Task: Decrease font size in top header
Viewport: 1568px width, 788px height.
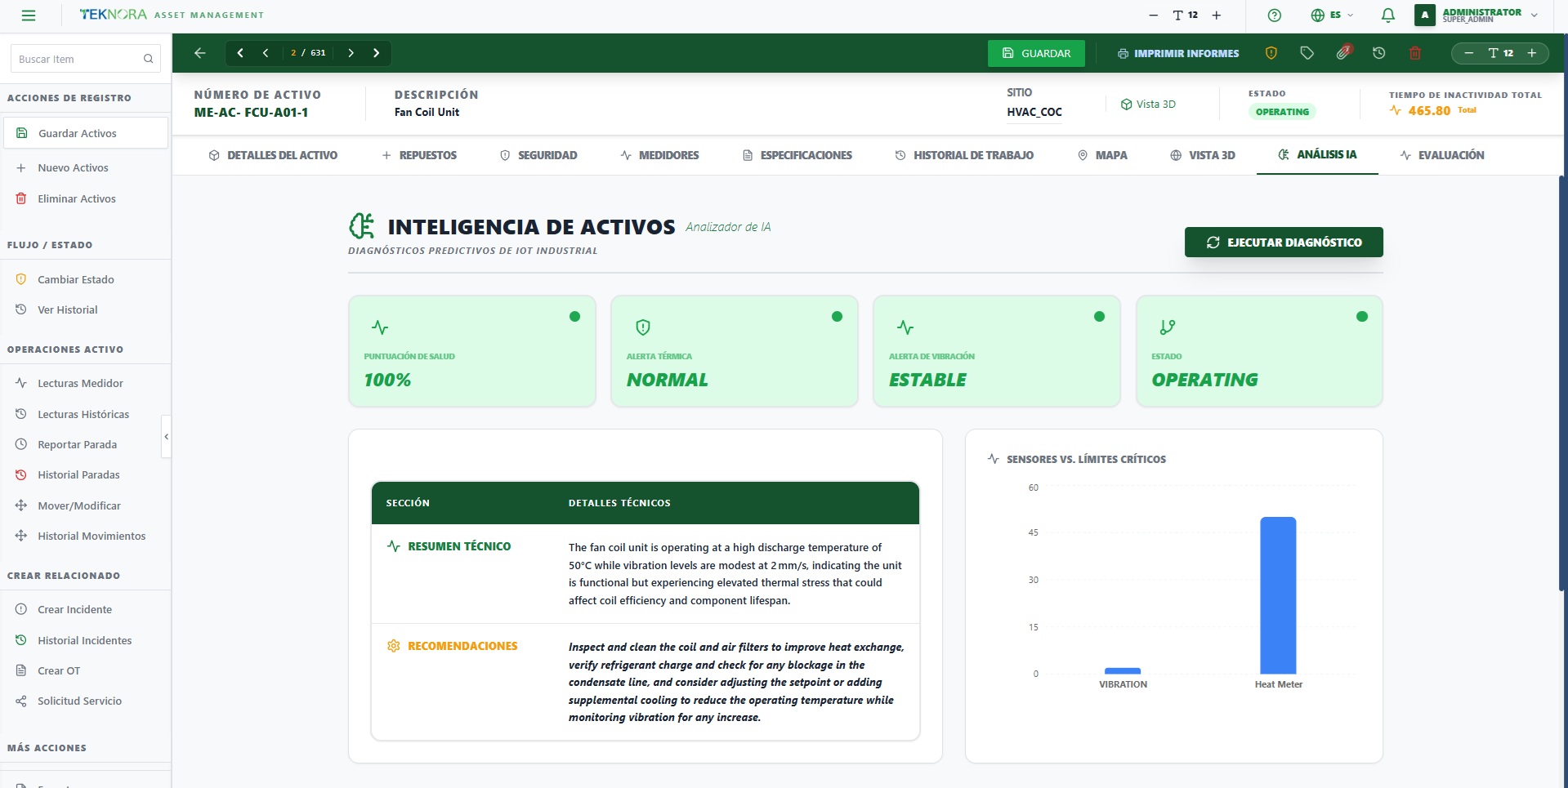Action: (1153, 16)
